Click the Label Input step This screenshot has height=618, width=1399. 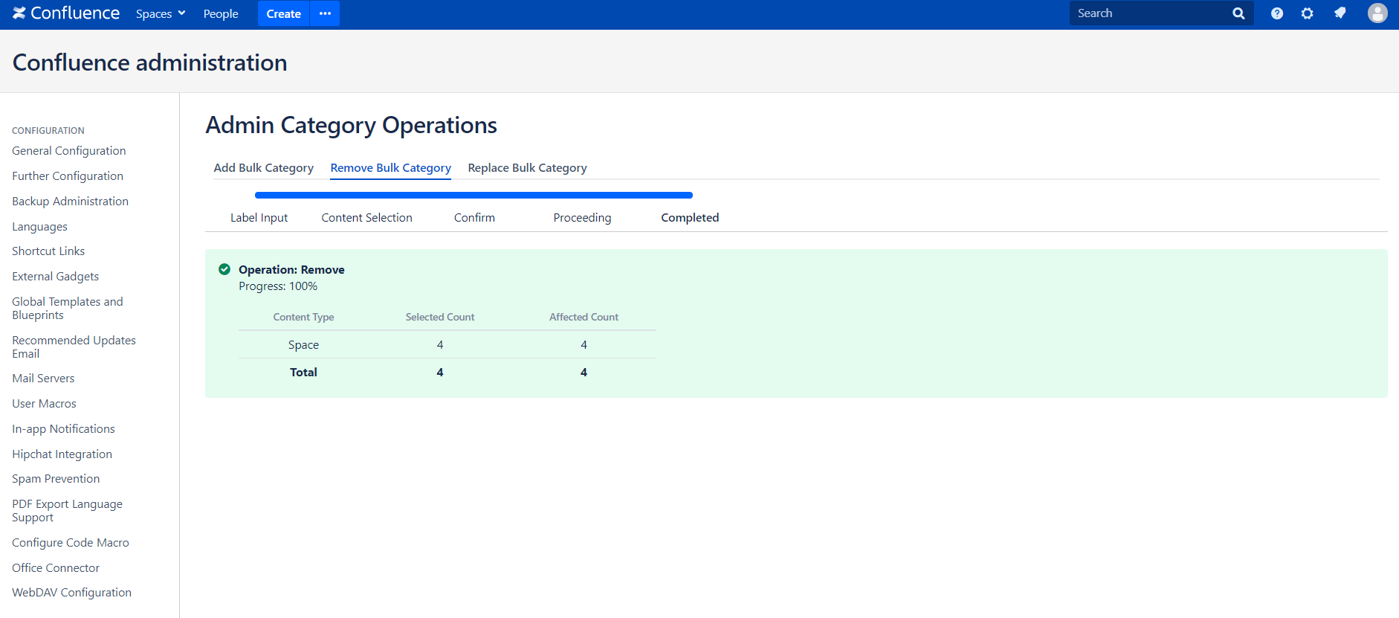pyautogui.click(x=259, y=218)
